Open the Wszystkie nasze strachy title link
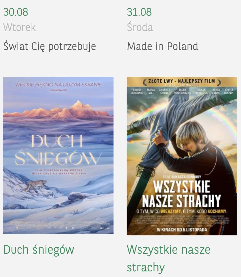Viewport: 241px width, 277px height. (168, 258)
